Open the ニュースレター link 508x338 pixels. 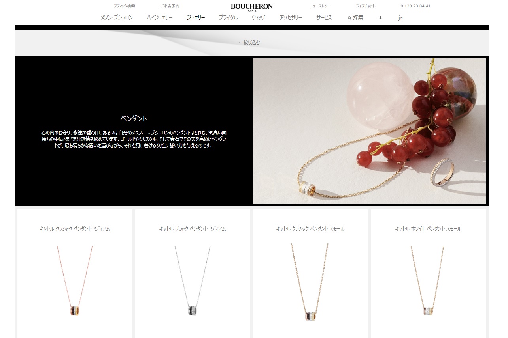tap(320, 6)
